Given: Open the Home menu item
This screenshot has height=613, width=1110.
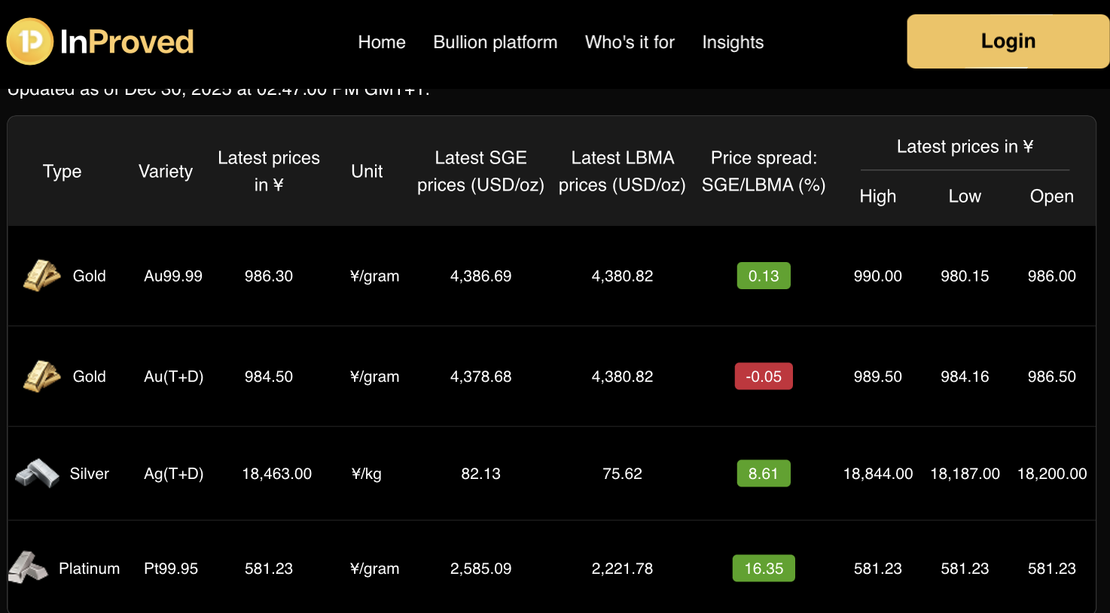Looking at the screenshot, I should point(382,42).
